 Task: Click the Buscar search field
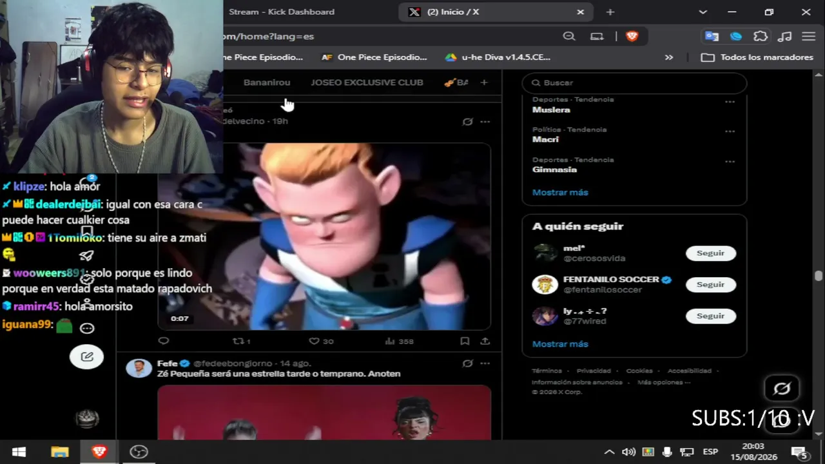pyautogui.click(x=634, y=82)
